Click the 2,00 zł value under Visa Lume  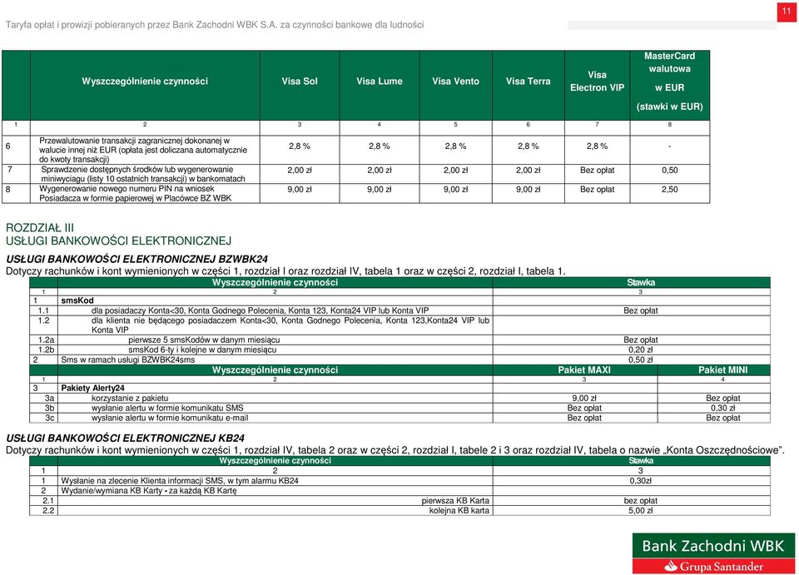(380, 170)
